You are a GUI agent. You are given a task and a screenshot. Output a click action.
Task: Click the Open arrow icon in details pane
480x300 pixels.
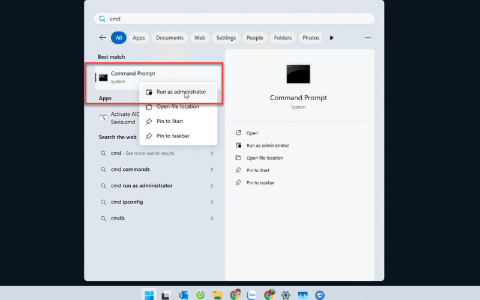238,133
